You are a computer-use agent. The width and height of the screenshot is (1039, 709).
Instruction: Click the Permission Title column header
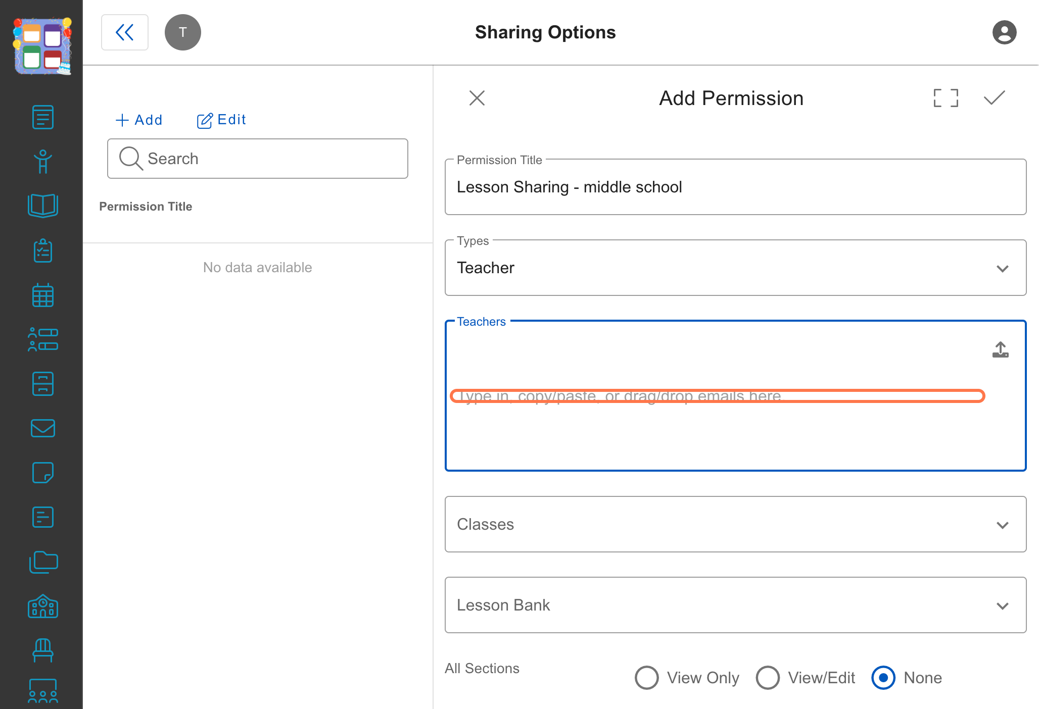146,207
